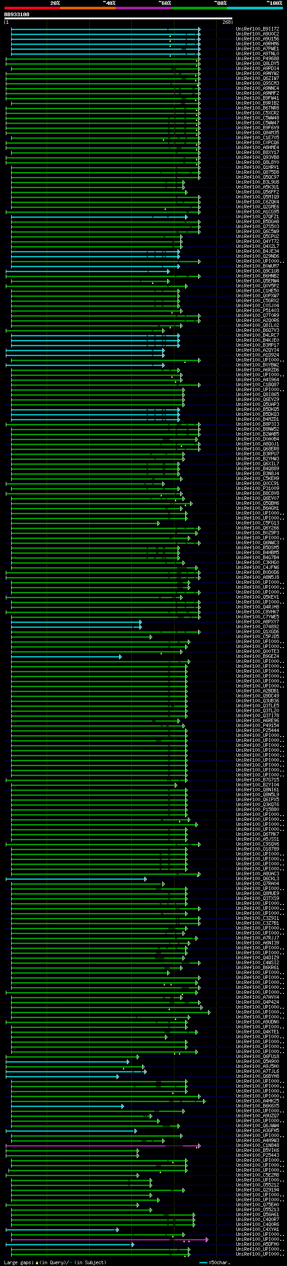Click label UniRef100_Q5CPU2
Viewport: 287px width, 1266px height.
click(x=257, y=236)
